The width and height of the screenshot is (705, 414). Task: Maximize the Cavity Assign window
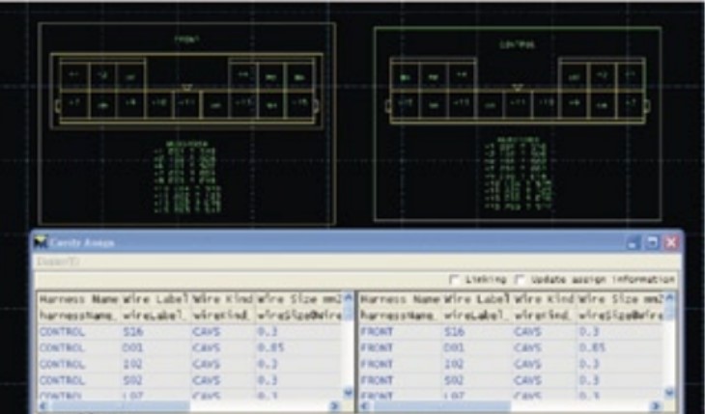click(x=654, y=242)
